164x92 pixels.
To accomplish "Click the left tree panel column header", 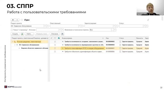I will point(30,38).
